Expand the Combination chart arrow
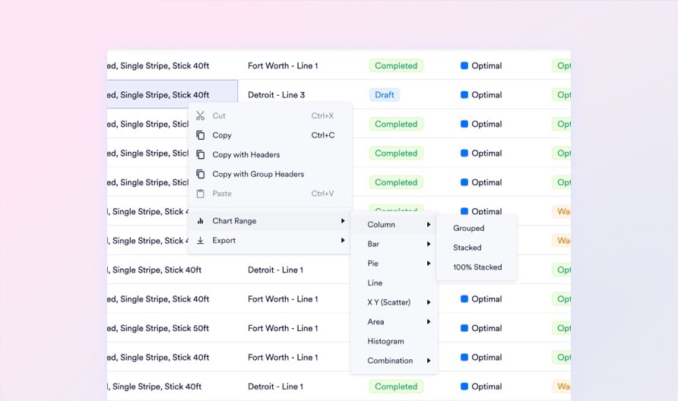The width and height of the screenshot is (678, 401). click(429, 361)
